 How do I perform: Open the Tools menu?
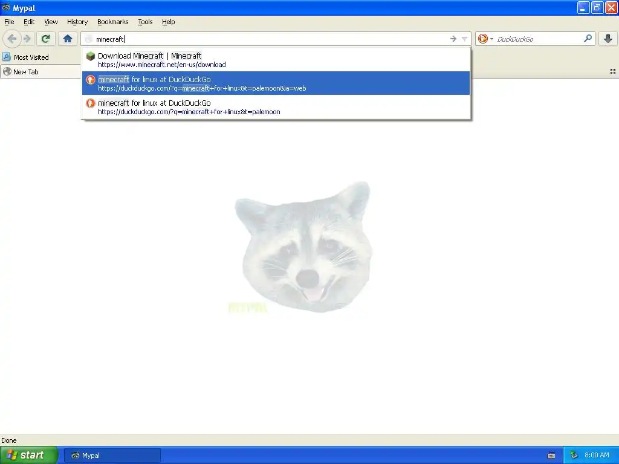click(x=145, y=22)
